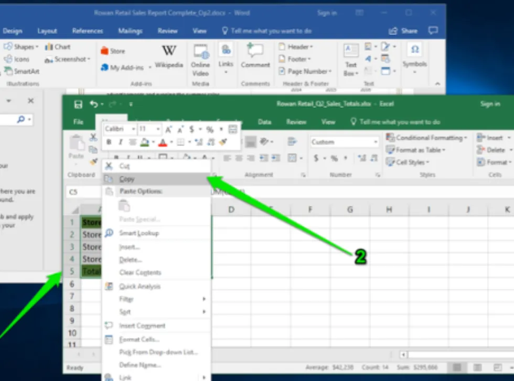Choose Copy from the context menu
This screenshot has width=514, height=381.
[x=127, y=179]
